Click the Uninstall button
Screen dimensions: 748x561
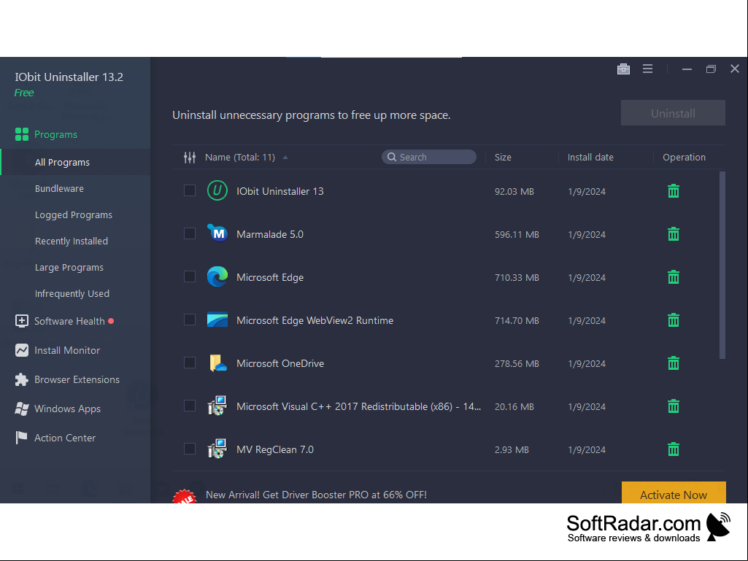point(673,113)
